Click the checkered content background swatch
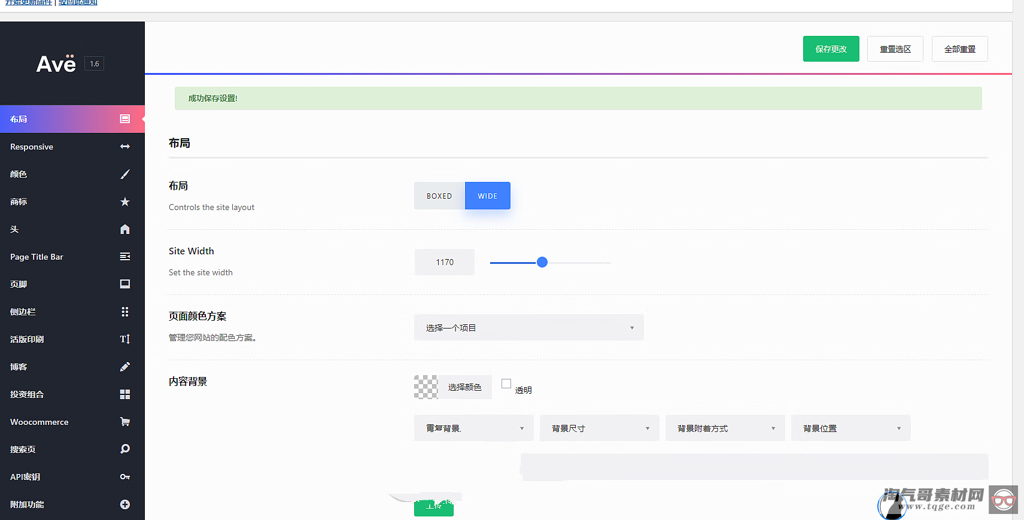This screenshot has width=1024, height=520. [426, 387]
